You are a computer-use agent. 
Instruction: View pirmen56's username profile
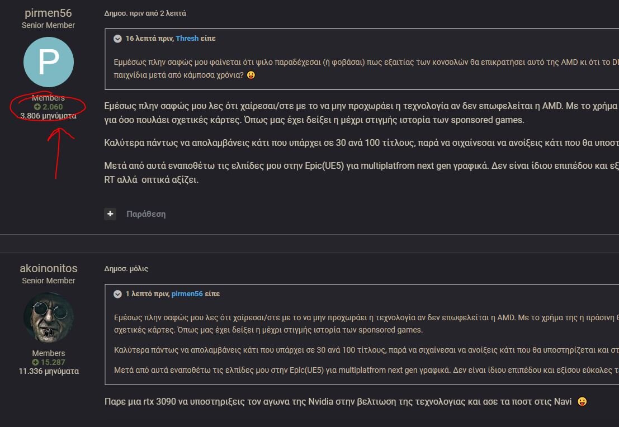pos(48,13)
